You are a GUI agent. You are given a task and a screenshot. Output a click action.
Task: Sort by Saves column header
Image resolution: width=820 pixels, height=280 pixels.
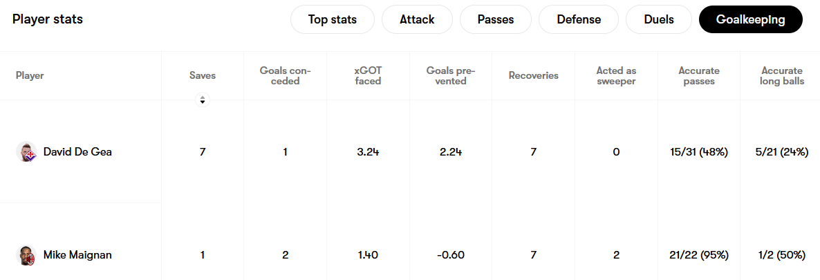203,76
